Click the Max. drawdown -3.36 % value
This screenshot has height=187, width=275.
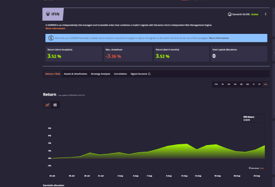click(113, 56)
